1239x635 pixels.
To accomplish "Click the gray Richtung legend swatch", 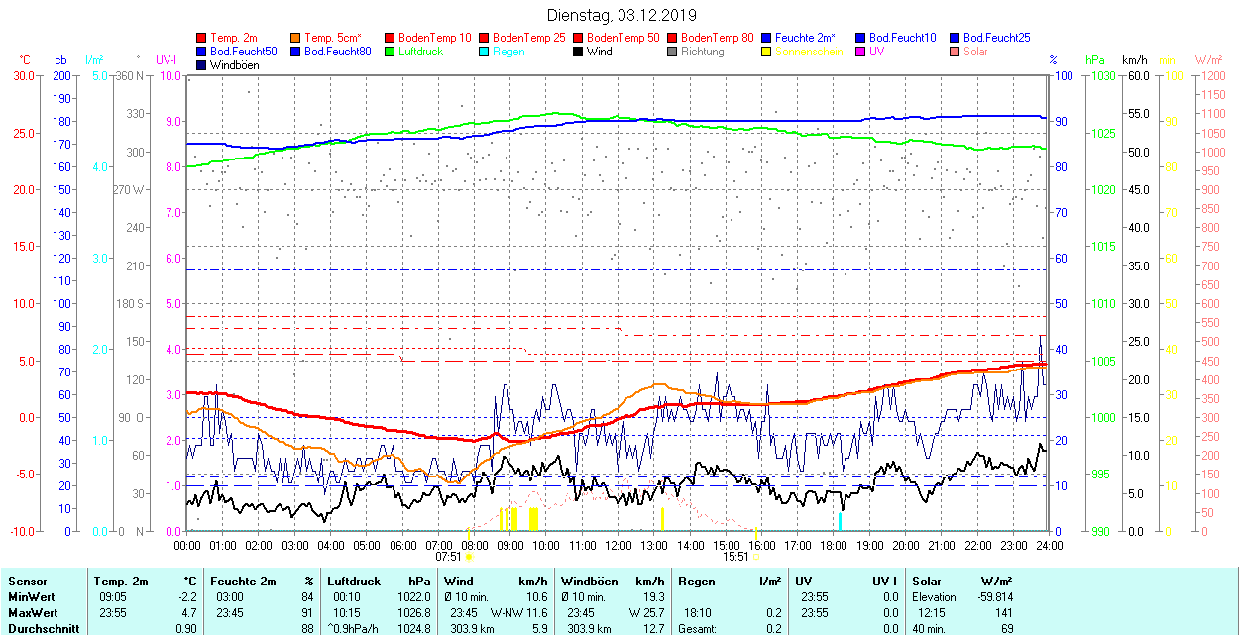I will pos(672,52).
